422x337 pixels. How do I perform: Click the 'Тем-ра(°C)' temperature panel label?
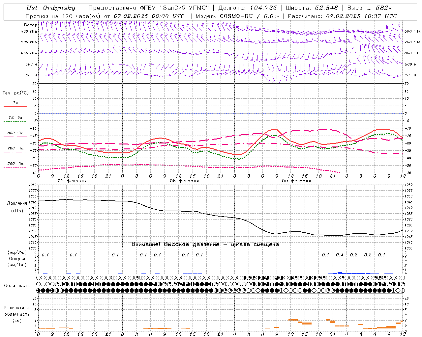coord(15,93)
